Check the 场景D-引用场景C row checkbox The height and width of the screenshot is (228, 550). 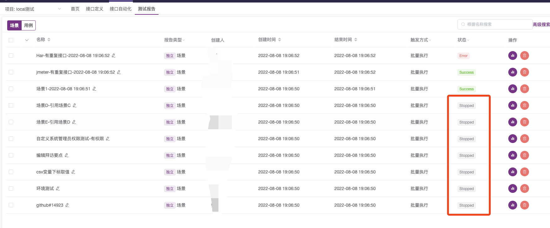pos(11,105)
